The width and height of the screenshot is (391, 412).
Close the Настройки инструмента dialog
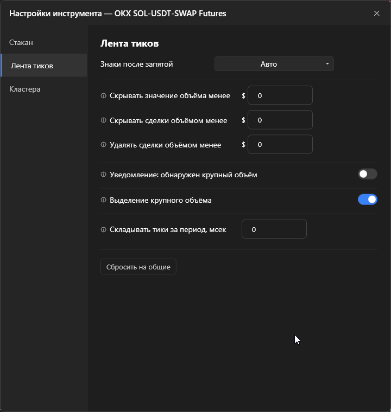[376, 13]
